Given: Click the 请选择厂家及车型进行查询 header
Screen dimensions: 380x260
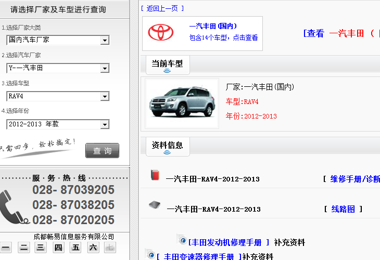Looking at the screenshot, I should tap(58, 9).
